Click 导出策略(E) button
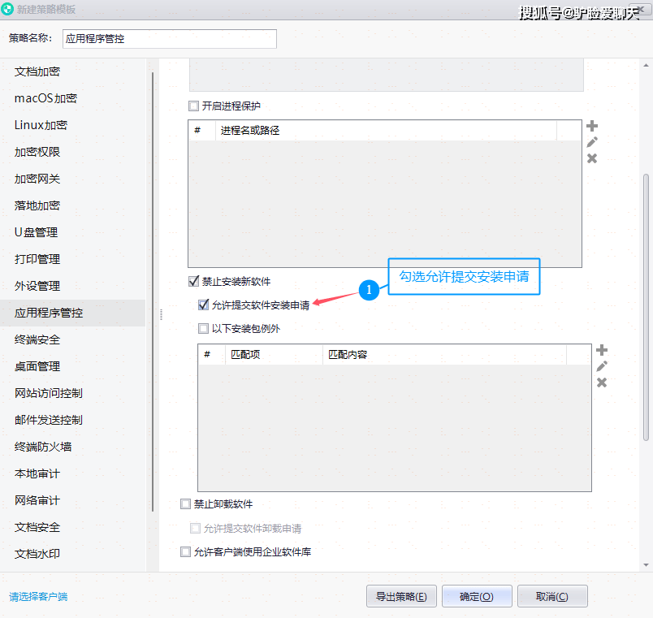This screenshot has height=618, width=653. click(x=401, y=596)
